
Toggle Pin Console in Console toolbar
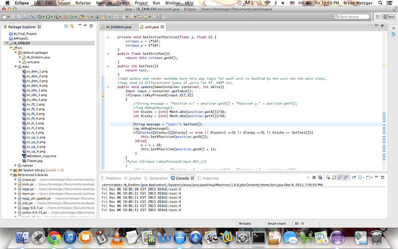click(x=354, y=178)
